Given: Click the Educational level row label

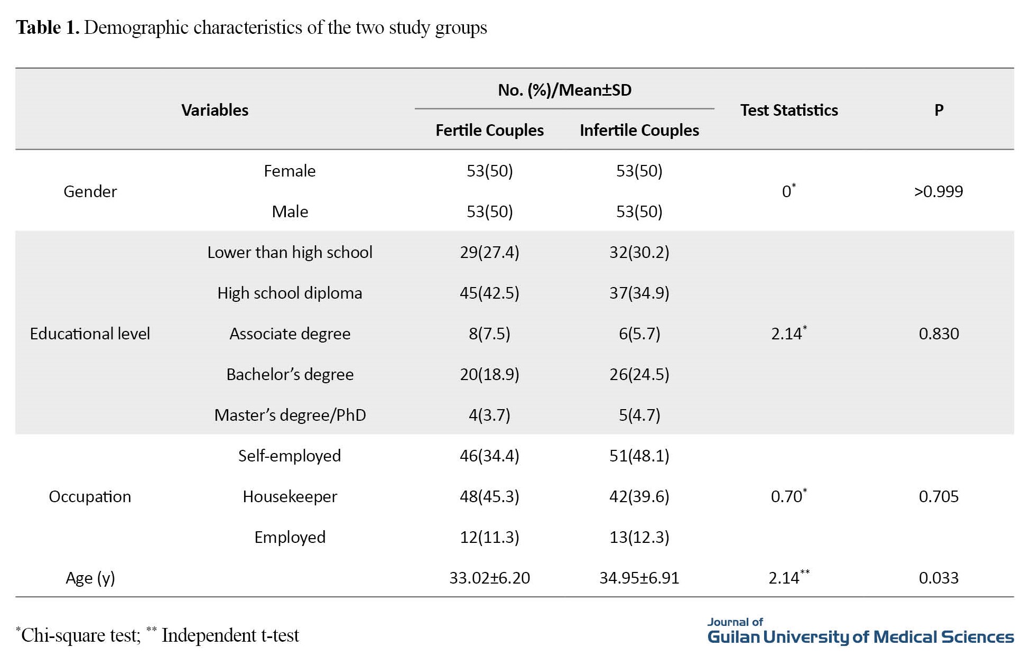Looking at the screenshot, I should tap(90, 334).
